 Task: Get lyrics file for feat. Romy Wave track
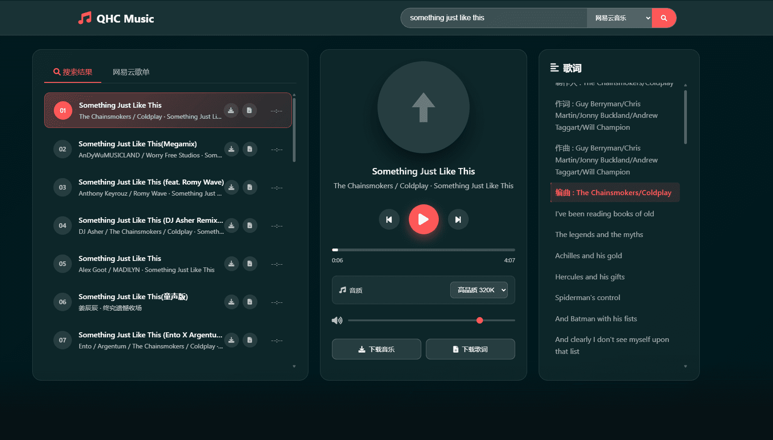[250, 187]
